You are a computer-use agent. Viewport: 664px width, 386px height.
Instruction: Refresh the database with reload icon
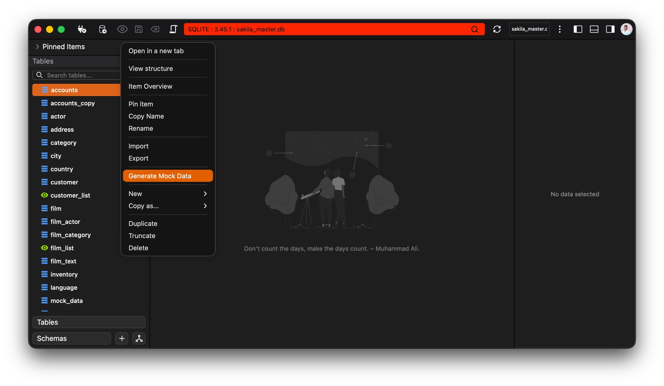(497, 29)
